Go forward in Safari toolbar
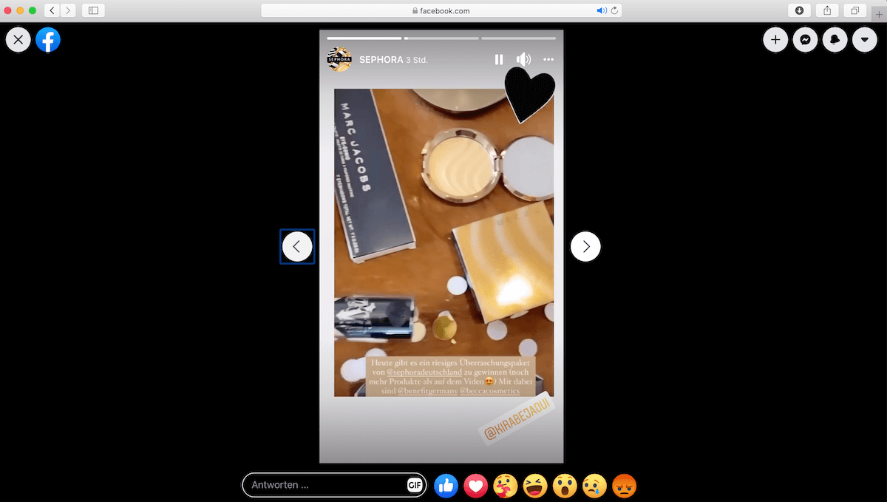887x502 pixels. pos(68,10)
